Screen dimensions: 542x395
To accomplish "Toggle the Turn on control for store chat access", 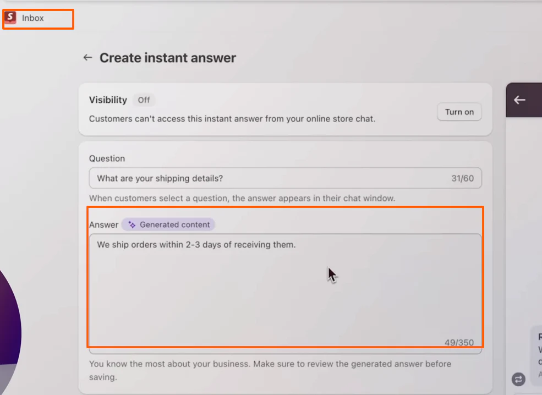I will pyautogui.click(x=459, y=112).
